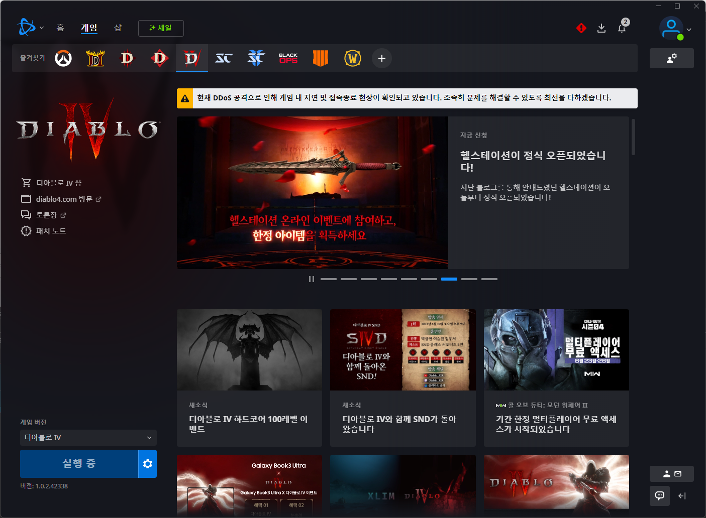Open the chat bubble icon
706x518 pixels.
pyautogui.click(x=660, y=496)
